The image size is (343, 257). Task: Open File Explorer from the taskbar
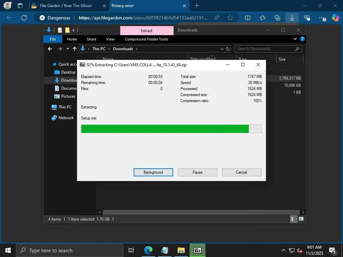(x=181, y=250)
